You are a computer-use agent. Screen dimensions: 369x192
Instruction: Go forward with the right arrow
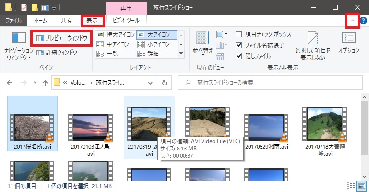pos(24,83)
